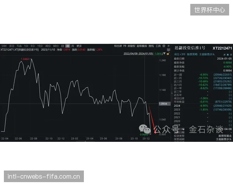Viewport: 233px width, 186px height.
Task: Click the blue bell icon in fund panel
Action: [x=228, y=55]
